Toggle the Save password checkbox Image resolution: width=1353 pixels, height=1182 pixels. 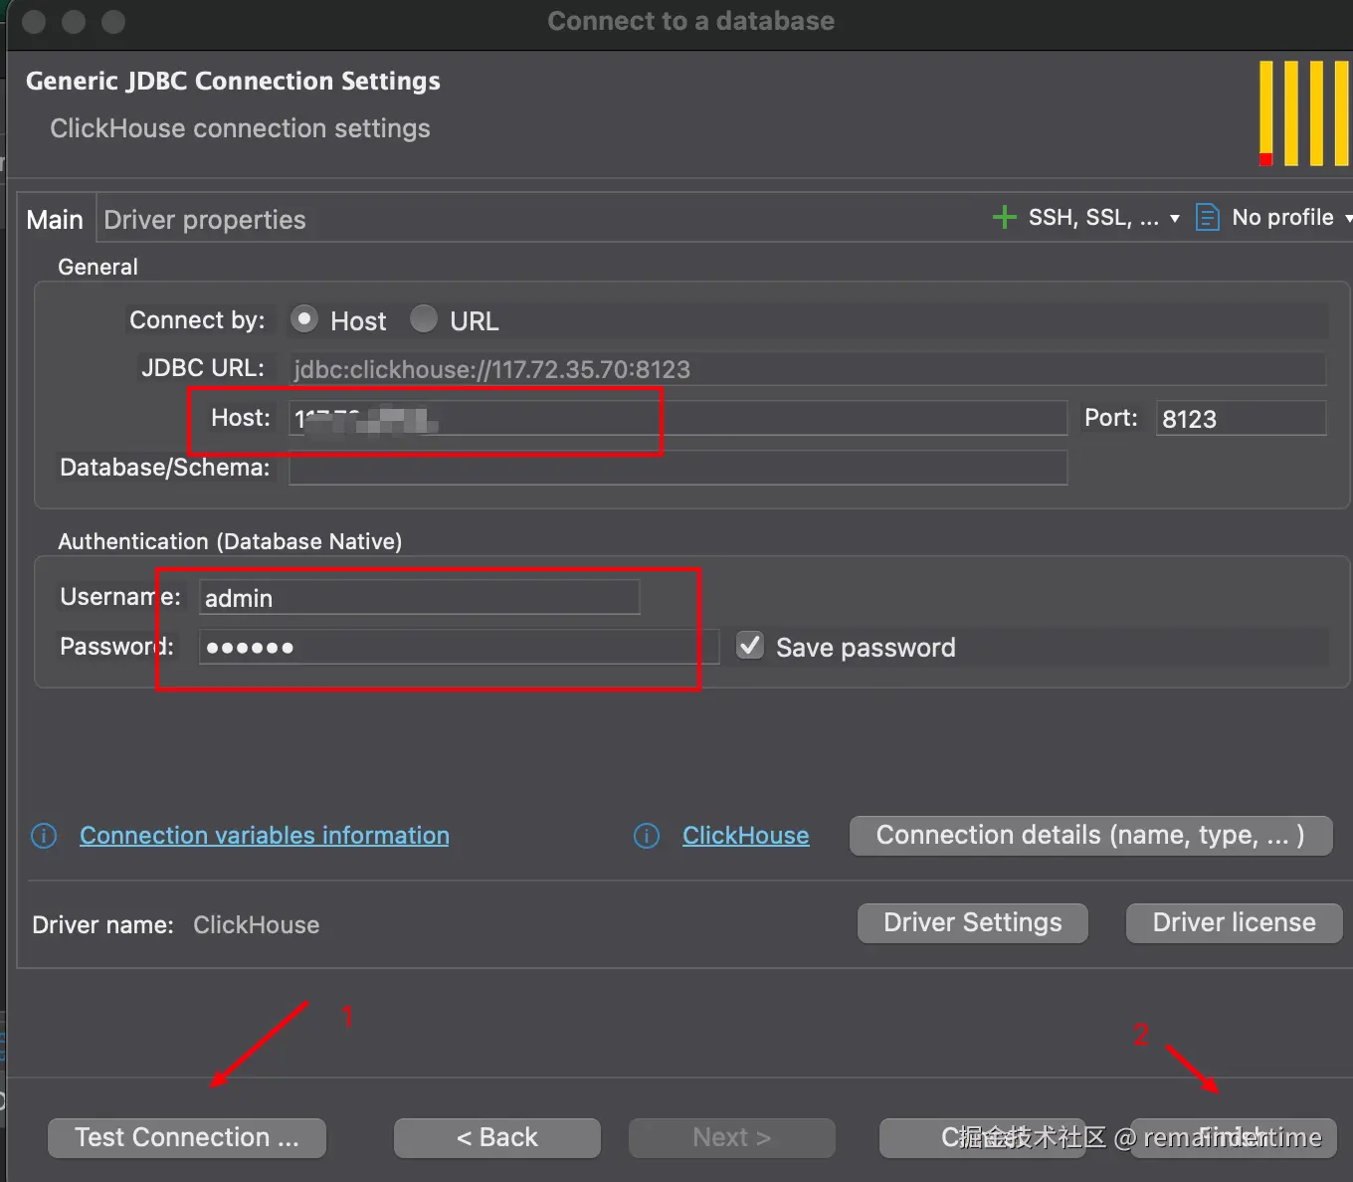click(750, 646)
